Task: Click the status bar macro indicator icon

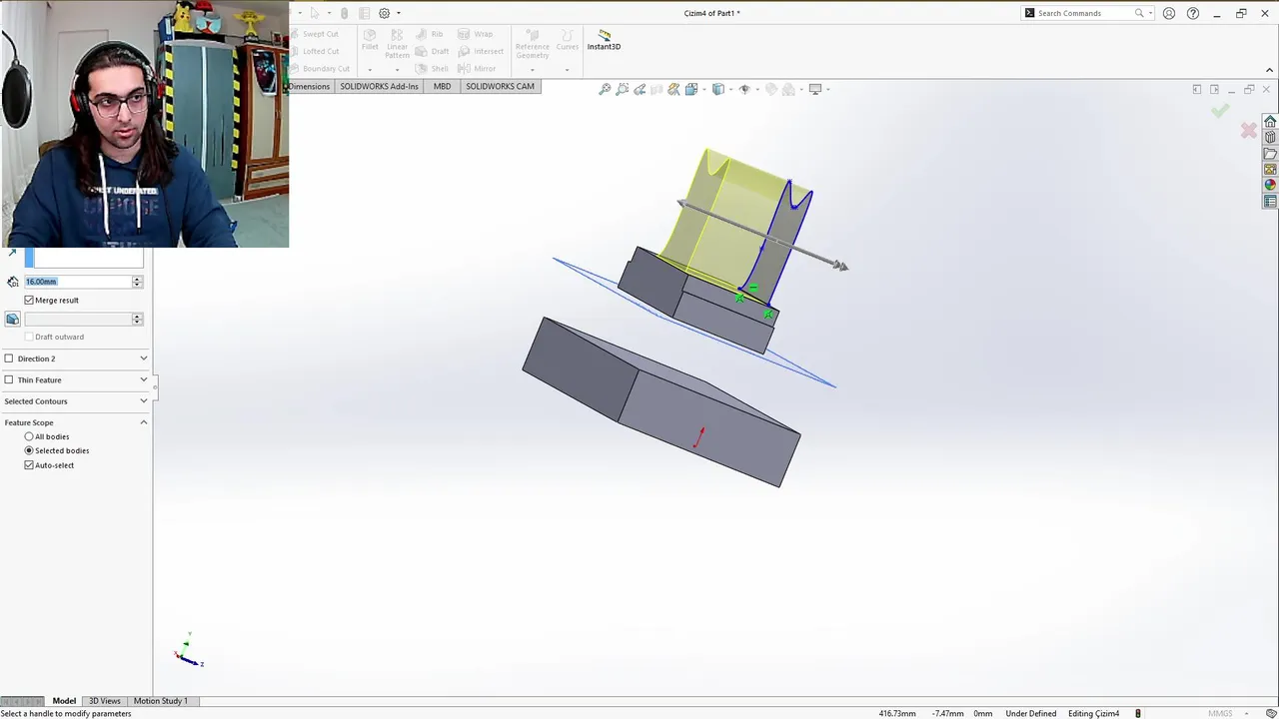Action: [x=1137, y=713]
